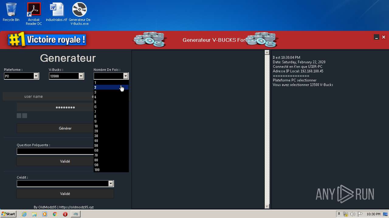
Task: Choose 2 in Nombre De Fois list
Action: point(111,87)
